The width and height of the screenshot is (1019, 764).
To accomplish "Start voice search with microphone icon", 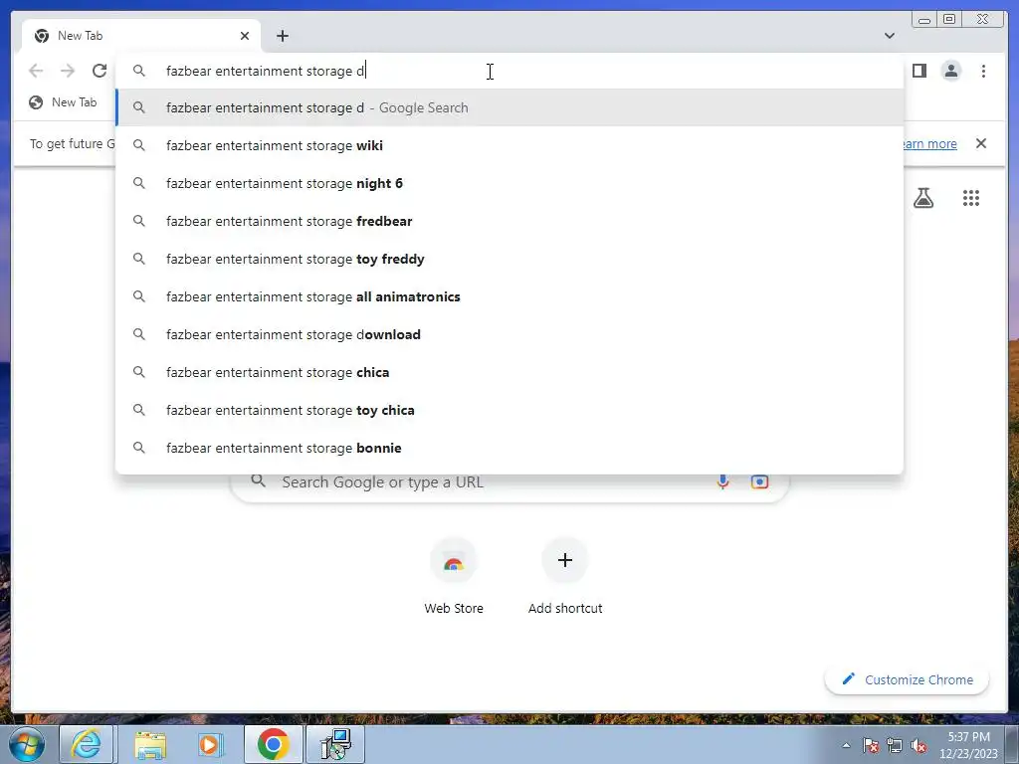I will [x=722, y=481].
